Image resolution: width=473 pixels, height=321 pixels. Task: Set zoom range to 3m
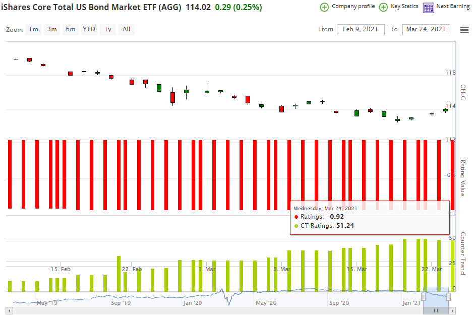point(52,29)
